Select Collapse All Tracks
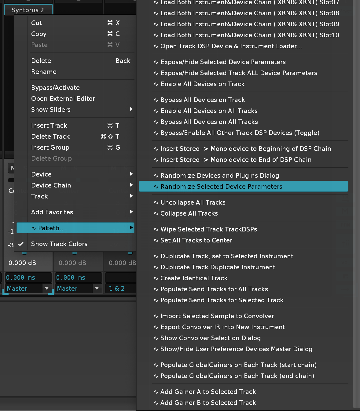Viewport: 360px width, 411px height. [x=189, y=213]
